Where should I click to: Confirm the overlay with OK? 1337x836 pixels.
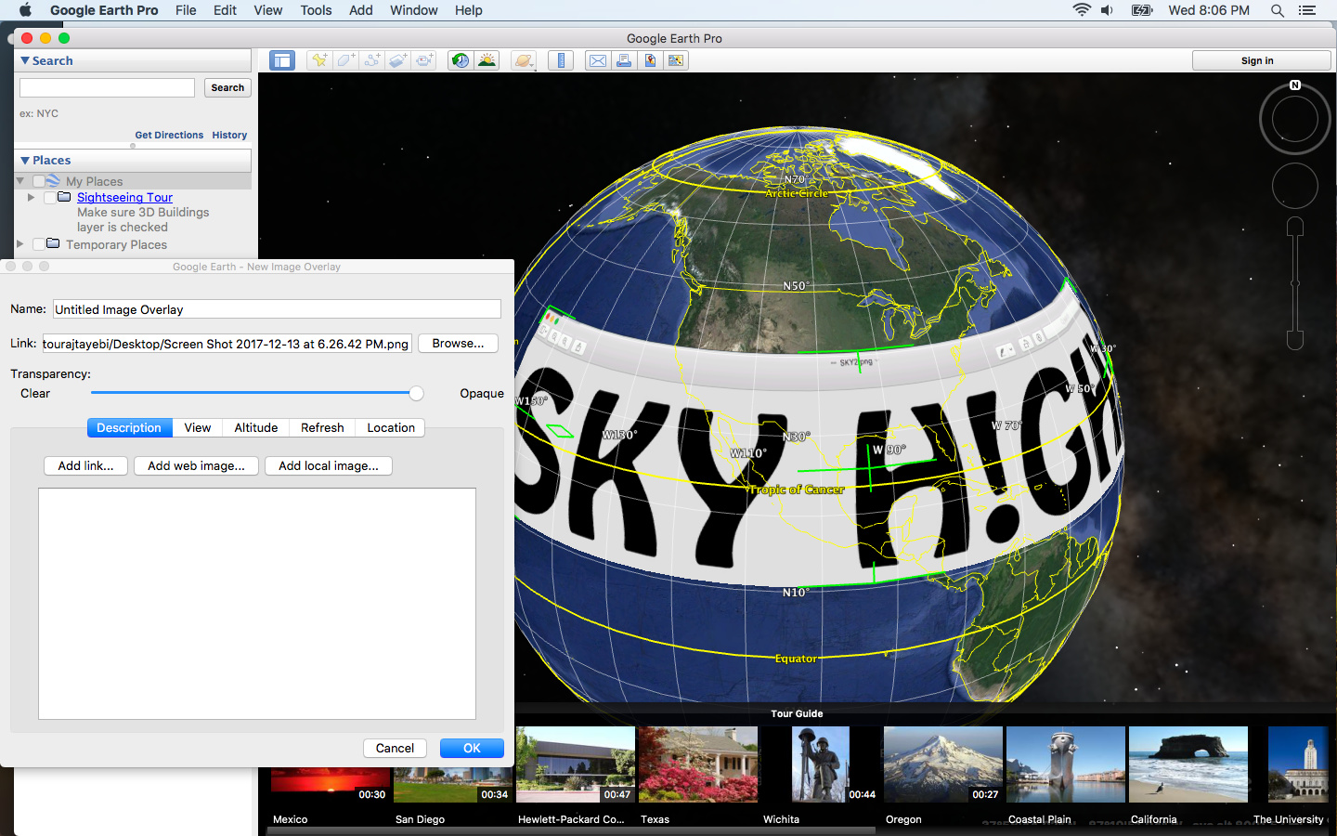472,748
